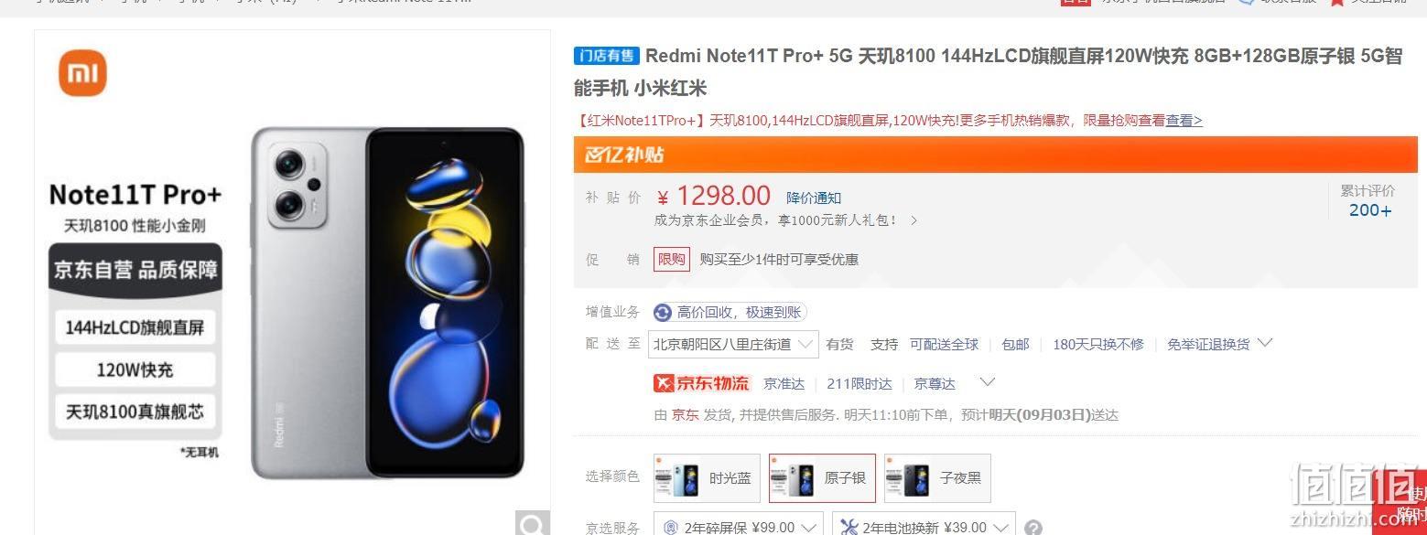The height and width of the screenshot is (535, 1427).
Task: Click the 限购 promotion tag
Action: 672,260
